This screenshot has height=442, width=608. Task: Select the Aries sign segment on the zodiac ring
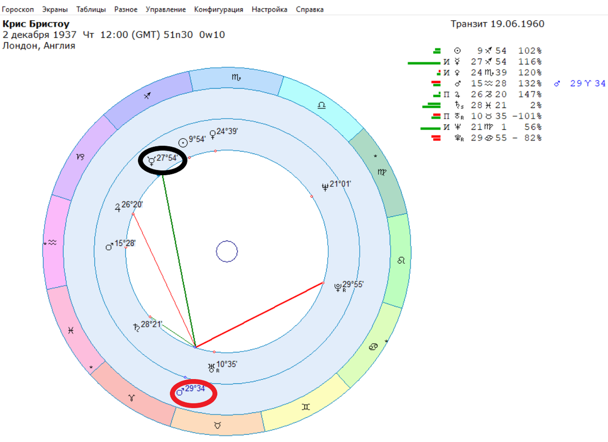click(132, 398)
